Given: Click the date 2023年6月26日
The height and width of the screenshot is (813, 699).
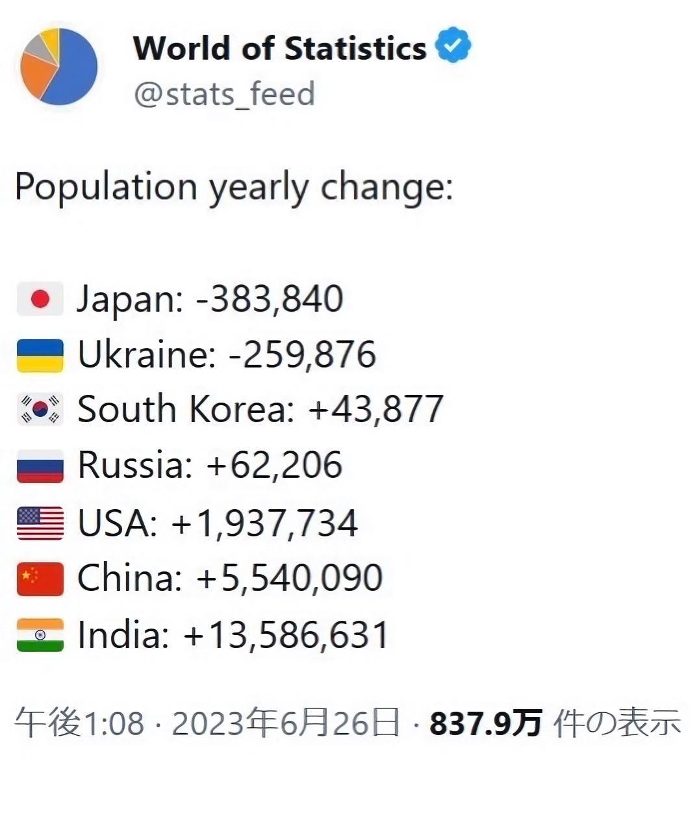Looking at the screenshot, I should pos(286,723).
